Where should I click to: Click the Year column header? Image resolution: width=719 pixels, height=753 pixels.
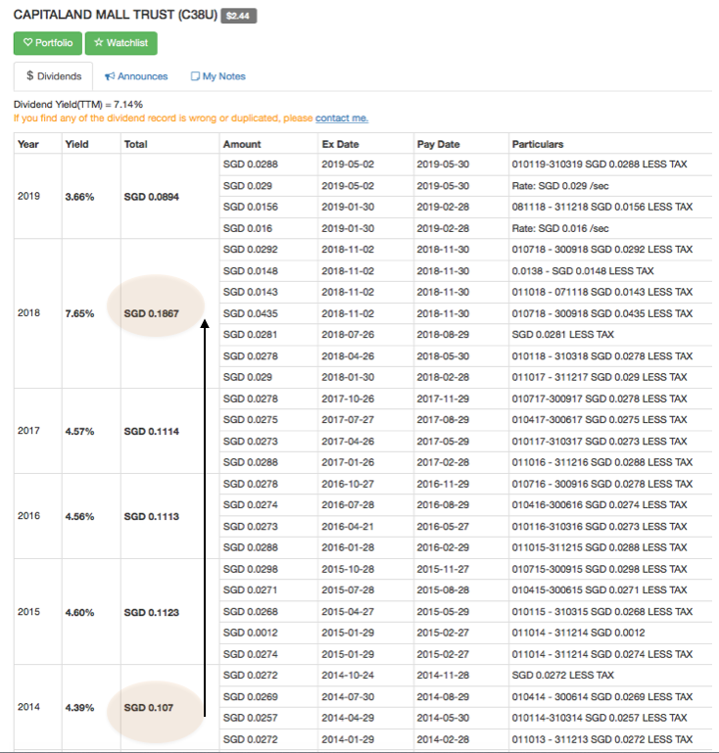tap(28, 144)
